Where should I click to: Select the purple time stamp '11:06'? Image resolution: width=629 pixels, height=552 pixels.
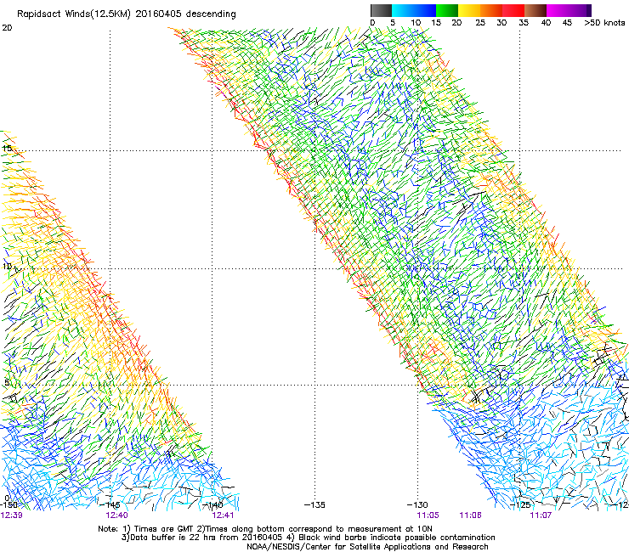[x=470, y=515]
